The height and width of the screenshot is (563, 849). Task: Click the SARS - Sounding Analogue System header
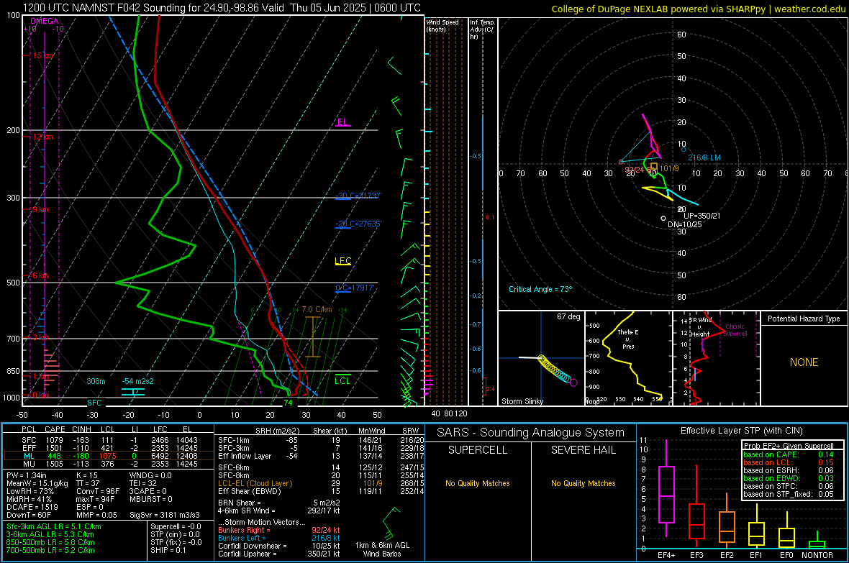531,433
